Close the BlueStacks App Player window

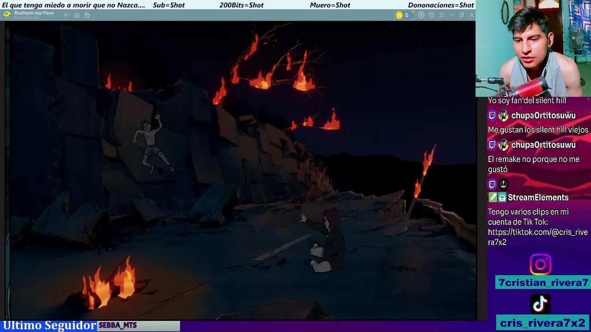click(x=472, y=15)
